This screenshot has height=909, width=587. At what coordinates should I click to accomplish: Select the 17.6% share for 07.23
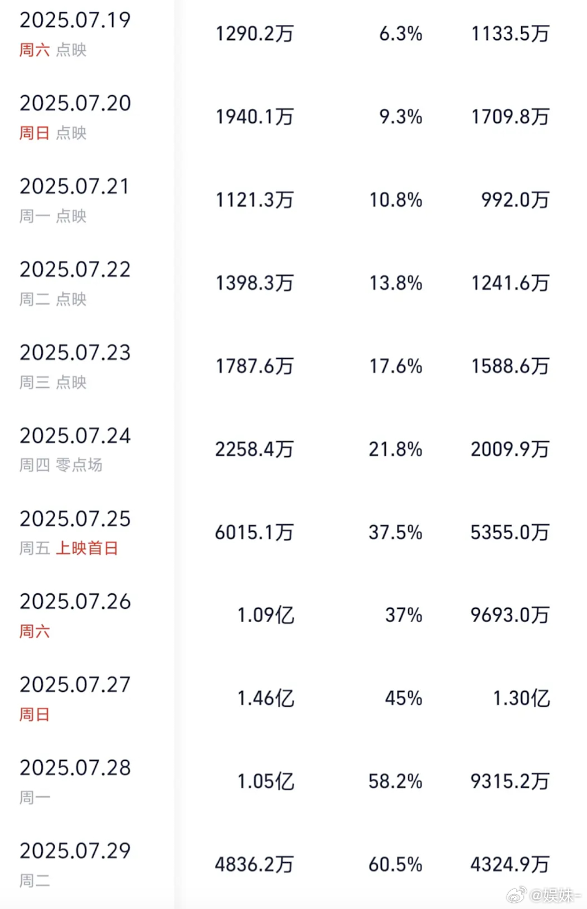pyautogui.click(x=395, y=366)
